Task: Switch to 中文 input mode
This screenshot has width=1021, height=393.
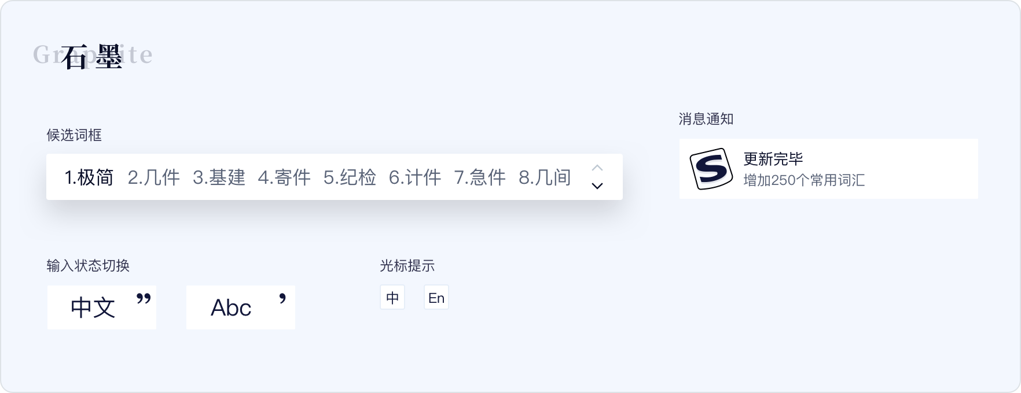Action: click(x=102, y=307)
